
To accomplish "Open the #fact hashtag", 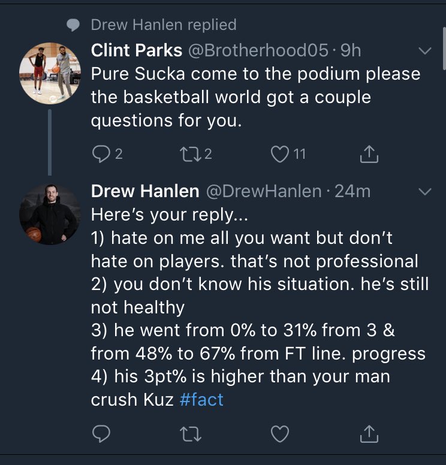I will pyautogui.click(x=201, y=400).
